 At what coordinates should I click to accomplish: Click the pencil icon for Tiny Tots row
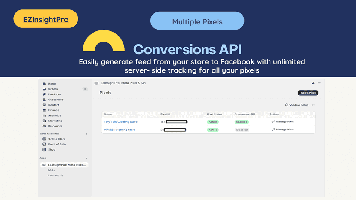coord(273,122)
